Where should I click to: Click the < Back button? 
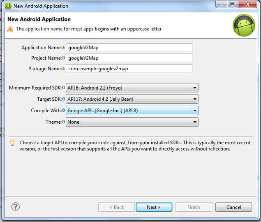pos(116,207)
